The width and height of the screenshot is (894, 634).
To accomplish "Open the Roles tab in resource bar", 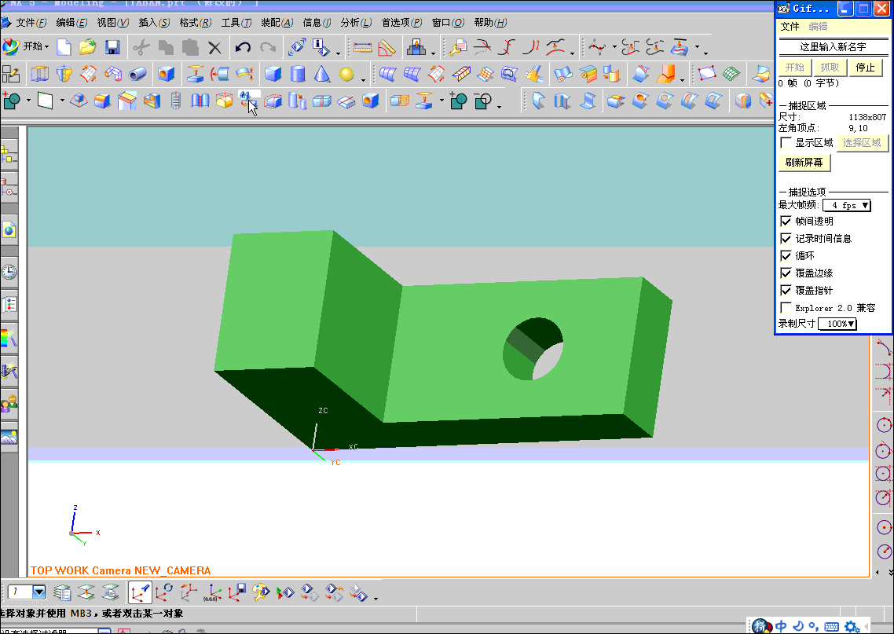I will click(9, 404).
